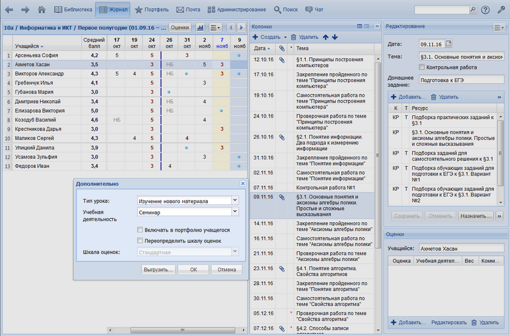510x336 pixels.
Task: Go to the home page icon
Action: [42, 10]
